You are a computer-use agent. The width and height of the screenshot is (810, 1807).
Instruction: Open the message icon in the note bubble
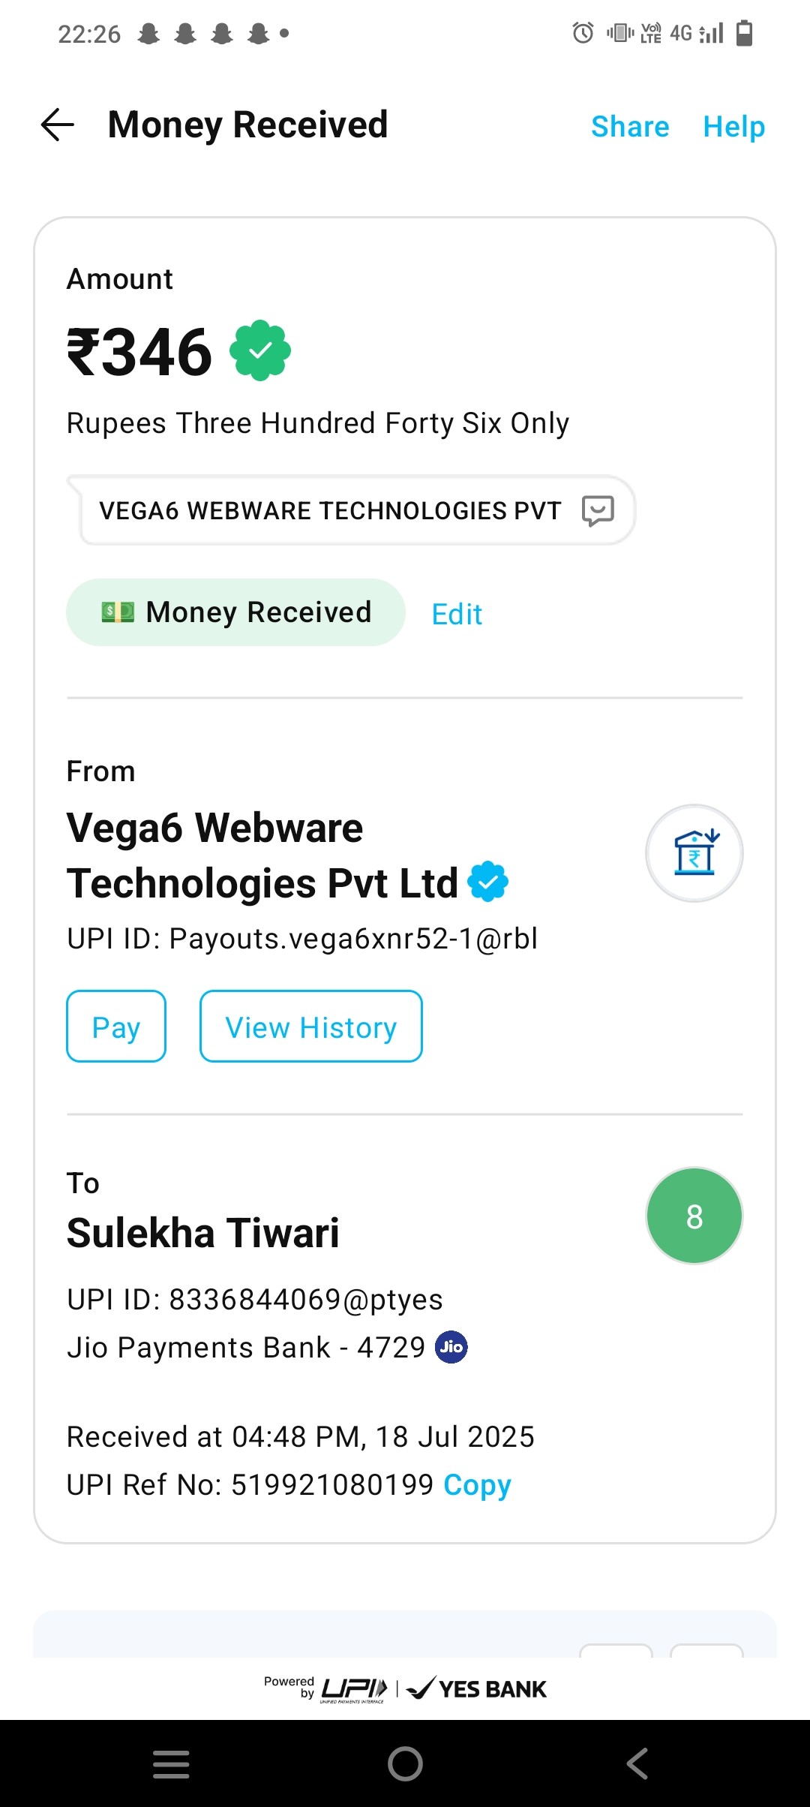(598, 511)
